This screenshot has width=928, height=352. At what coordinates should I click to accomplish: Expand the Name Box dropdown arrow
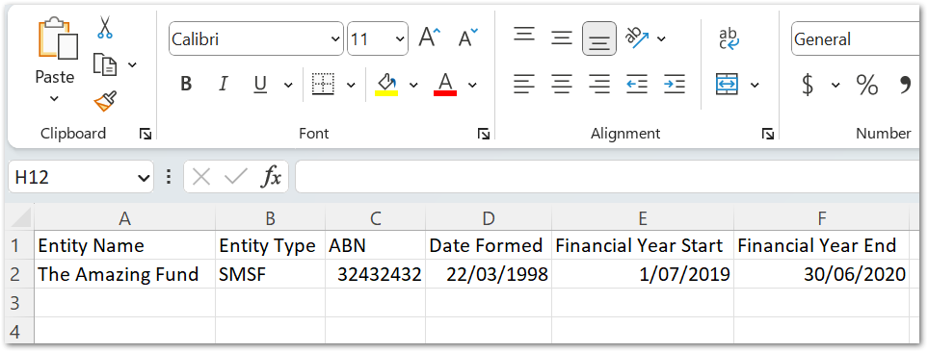(142, 177)
